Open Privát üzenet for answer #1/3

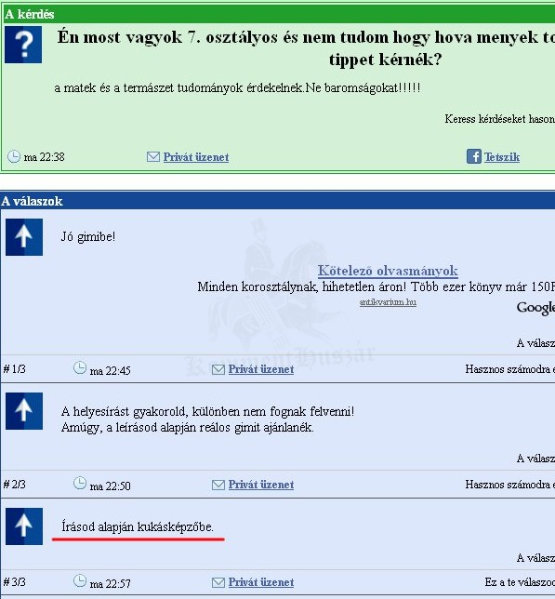(261, 369)
